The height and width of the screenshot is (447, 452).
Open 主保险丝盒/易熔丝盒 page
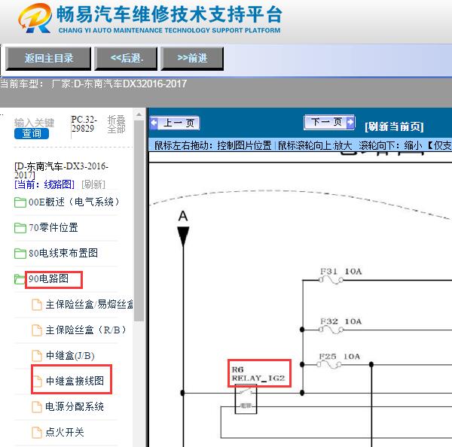[x=90, y=305]
